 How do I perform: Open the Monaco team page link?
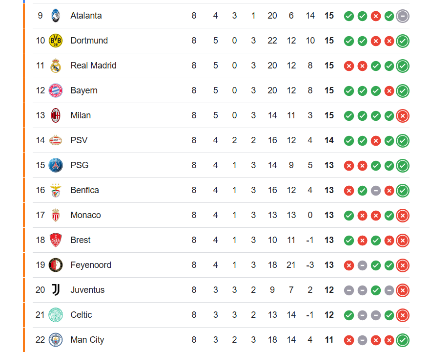(85, 215)
